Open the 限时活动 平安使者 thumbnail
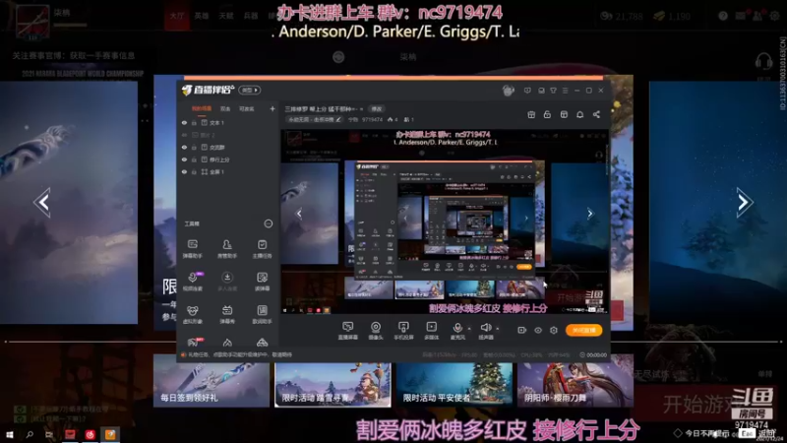Viewport: 787px width, 443px height. tap(454, 384)
